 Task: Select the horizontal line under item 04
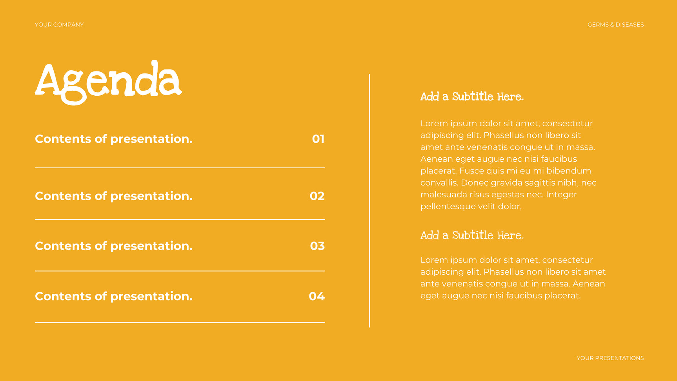pos(180,323)
